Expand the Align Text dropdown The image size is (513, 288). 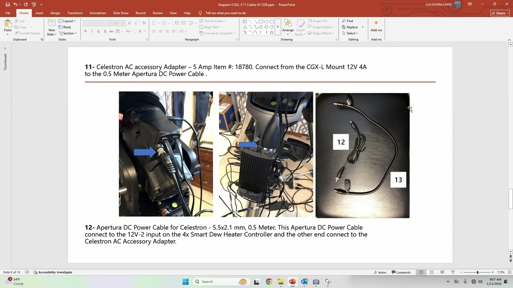[210, 27]
